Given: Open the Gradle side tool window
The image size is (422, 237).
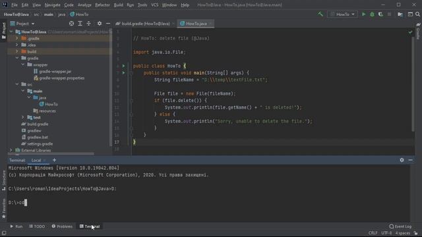Looking at the screenshot, I should pyautogui.click(x=418, y=31).
